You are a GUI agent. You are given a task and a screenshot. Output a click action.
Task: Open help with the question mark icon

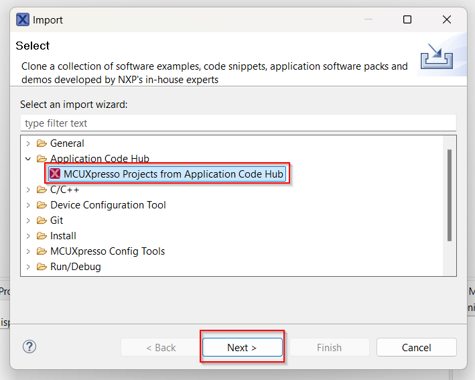coord(29,346)
